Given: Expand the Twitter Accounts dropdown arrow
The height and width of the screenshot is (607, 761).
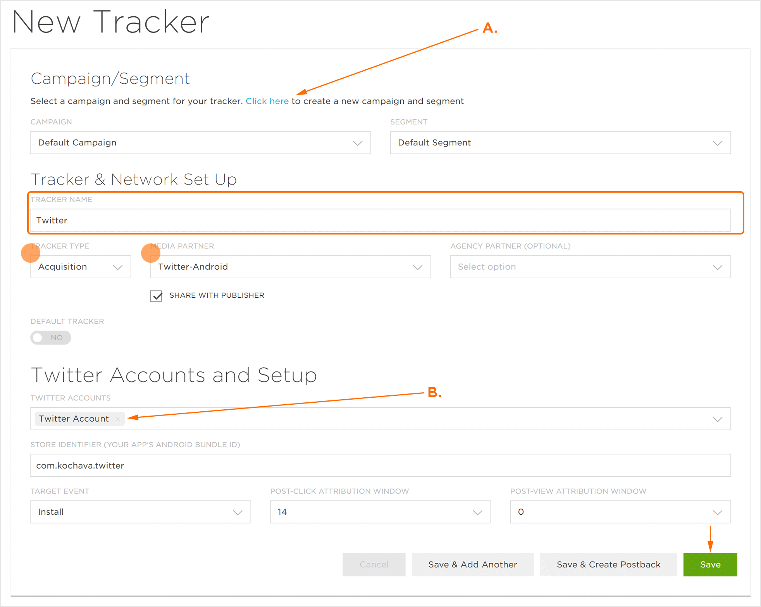Looking at the screenshot, I should (717, 419).
